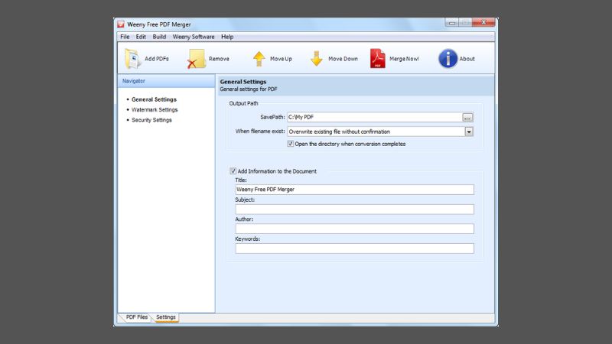Click inside the SavePath field

click(x=375, y=117)
